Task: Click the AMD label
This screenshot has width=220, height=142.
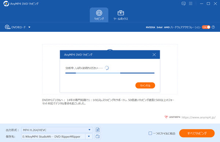Action: click(167, 27)
